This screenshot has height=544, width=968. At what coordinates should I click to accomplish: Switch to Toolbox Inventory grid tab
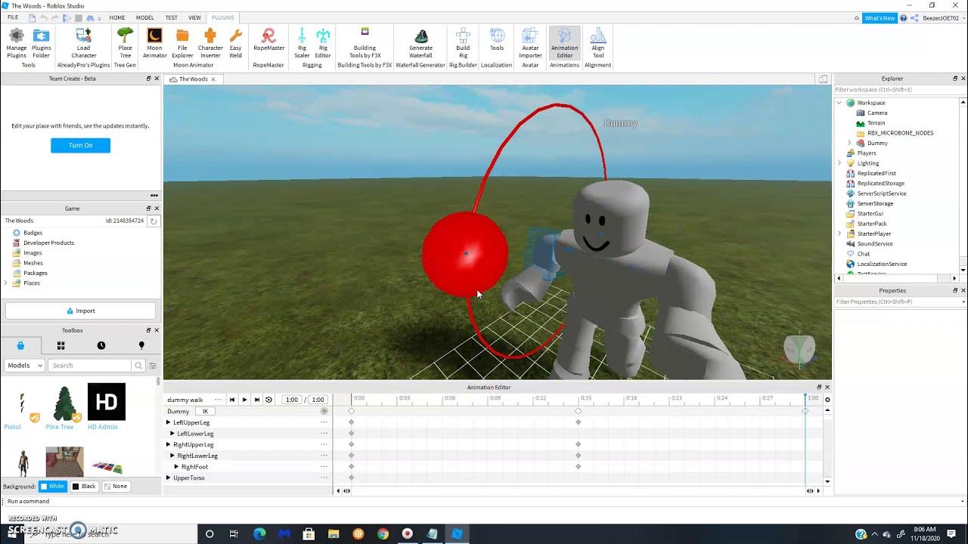(60, 345)
